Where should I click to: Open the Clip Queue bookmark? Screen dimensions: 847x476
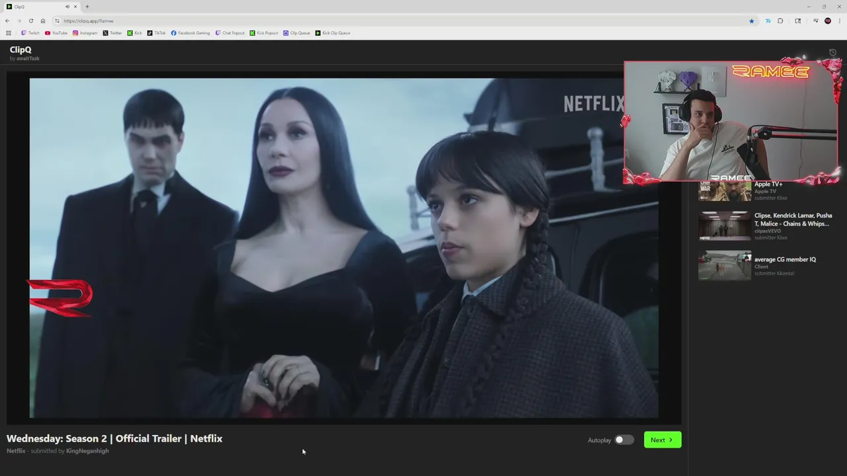click(x=296, y=33)
